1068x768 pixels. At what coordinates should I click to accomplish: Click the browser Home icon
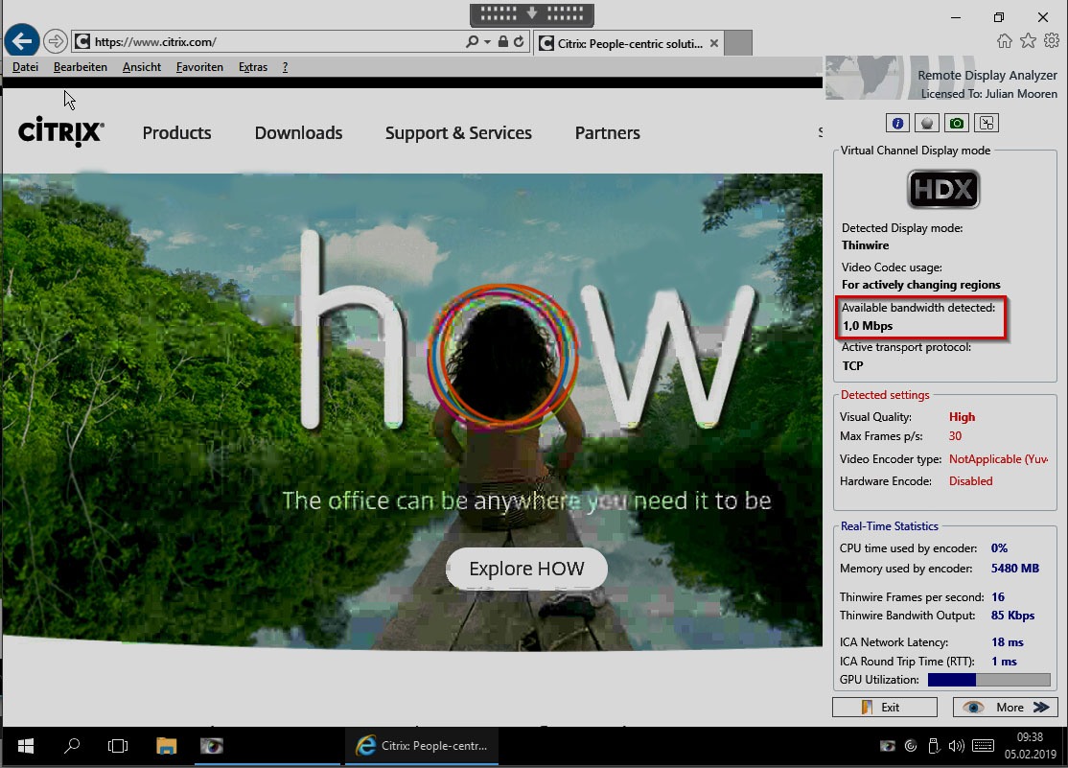pyautogui.click(x=1004, y=41)
